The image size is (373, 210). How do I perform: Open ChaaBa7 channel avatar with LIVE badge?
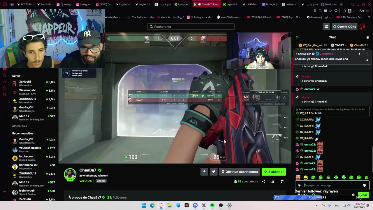70,175
